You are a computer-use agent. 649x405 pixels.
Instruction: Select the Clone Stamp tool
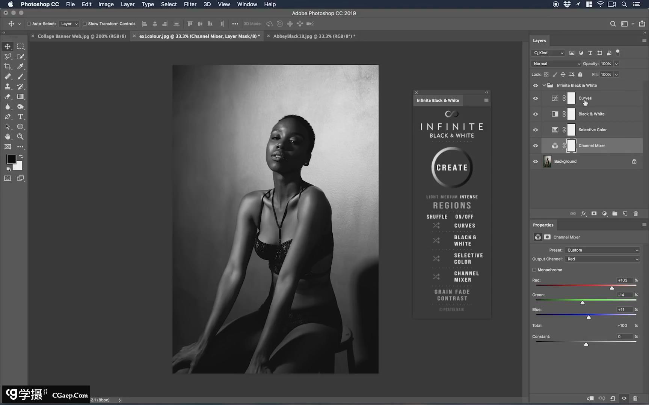pyautogui.click(x=8, y=87)
